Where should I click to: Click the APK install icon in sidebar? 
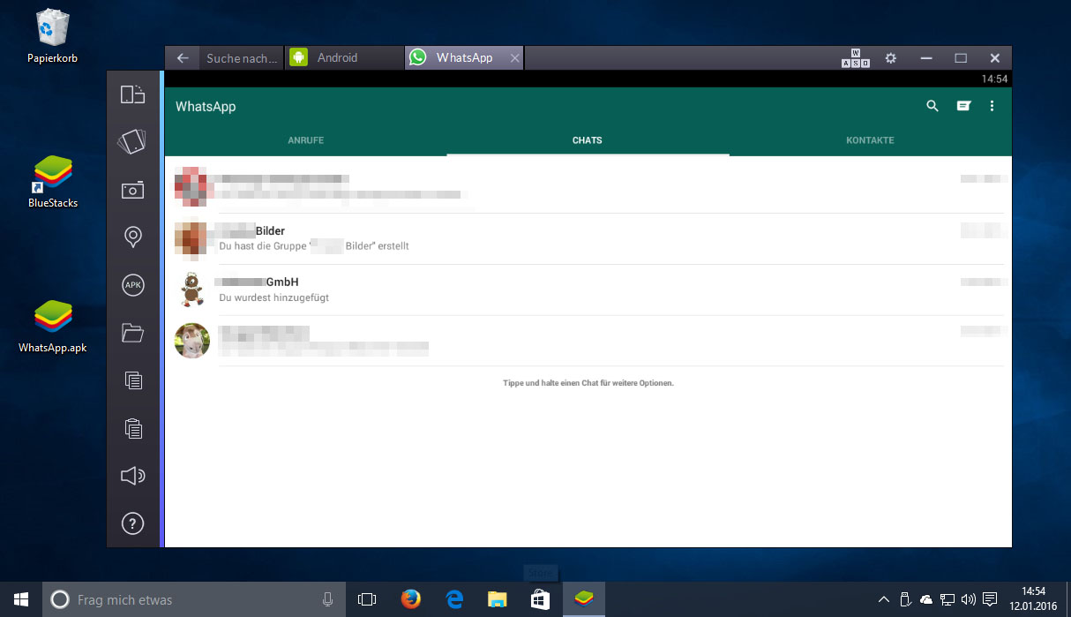tap(132, 284)
